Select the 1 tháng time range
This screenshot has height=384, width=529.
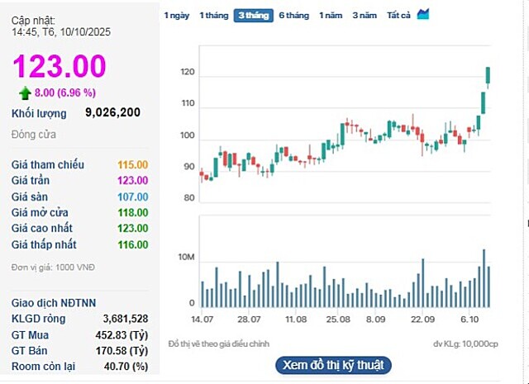[x=213, y=16]
